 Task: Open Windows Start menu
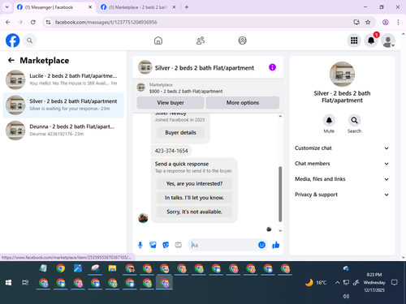pyautogui.click(x=8, y=283)
